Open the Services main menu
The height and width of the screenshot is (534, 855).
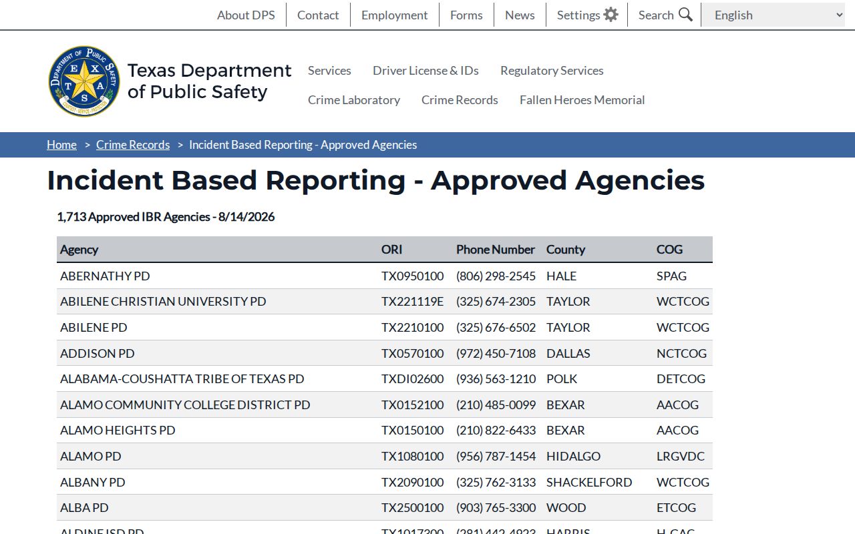(x=329, y=70)
